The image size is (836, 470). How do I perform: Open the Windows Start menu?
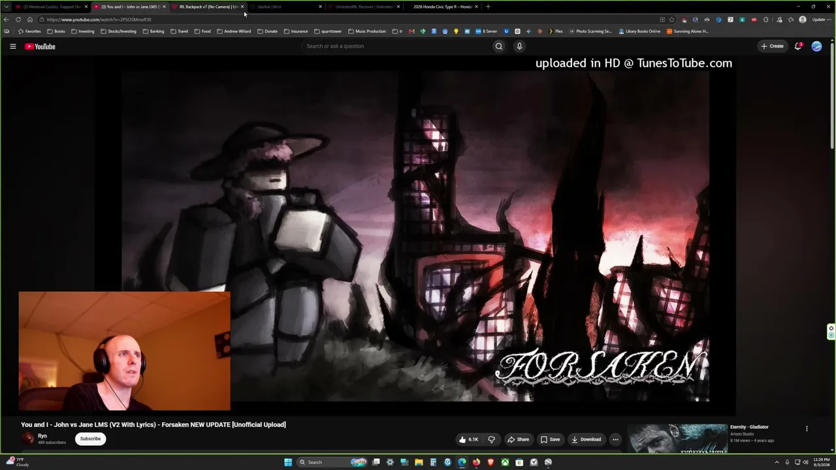pos(288,462)
